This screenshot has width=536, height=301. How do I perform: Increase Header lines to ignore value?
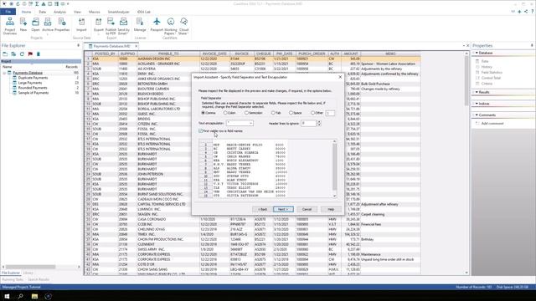pos(319,121)
